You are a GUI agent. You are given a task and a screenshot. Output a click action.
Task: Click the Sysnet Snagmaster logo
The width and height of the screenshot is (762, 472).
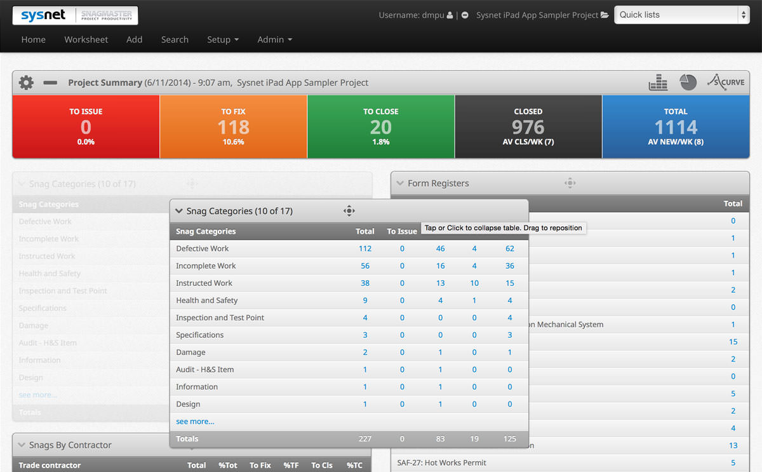(x=75, y=15)
